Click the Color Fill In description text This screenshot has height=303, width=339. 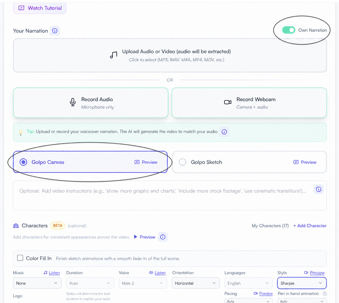point(118,259)
